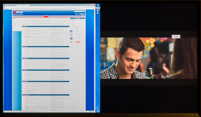201x117 pixels.
Task: Switch to the active PRAD browser tab
Action: pyautogui.click(x=23, y=6)
